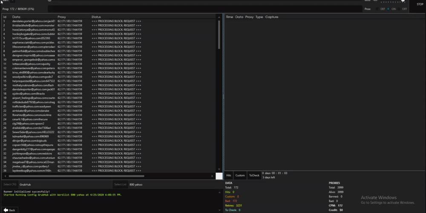Open the ToCheck tab
This screenshot has width=426, height=213.
[254, 175]
